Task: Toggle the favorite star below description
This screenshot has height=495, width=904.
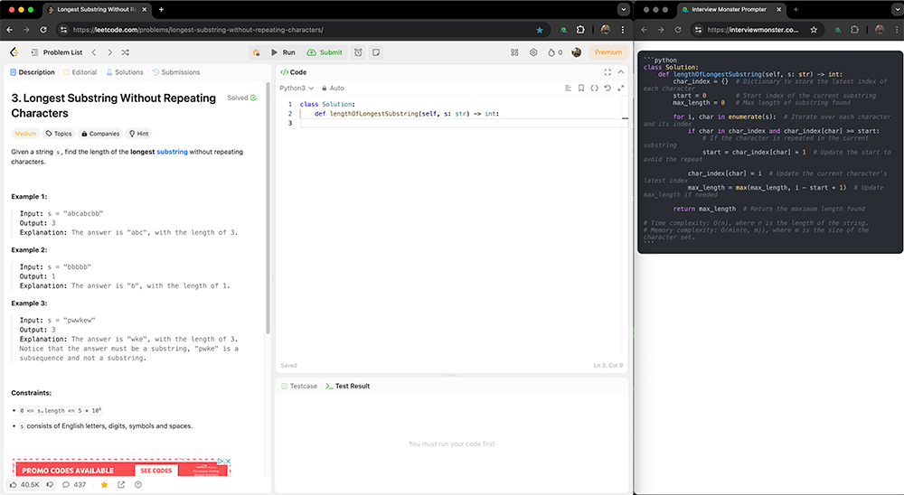Action: tap(104, 485)
